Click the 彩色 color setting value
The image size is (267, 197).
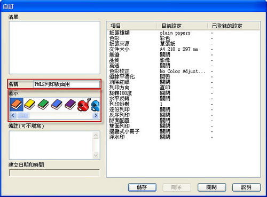point(165,38)
